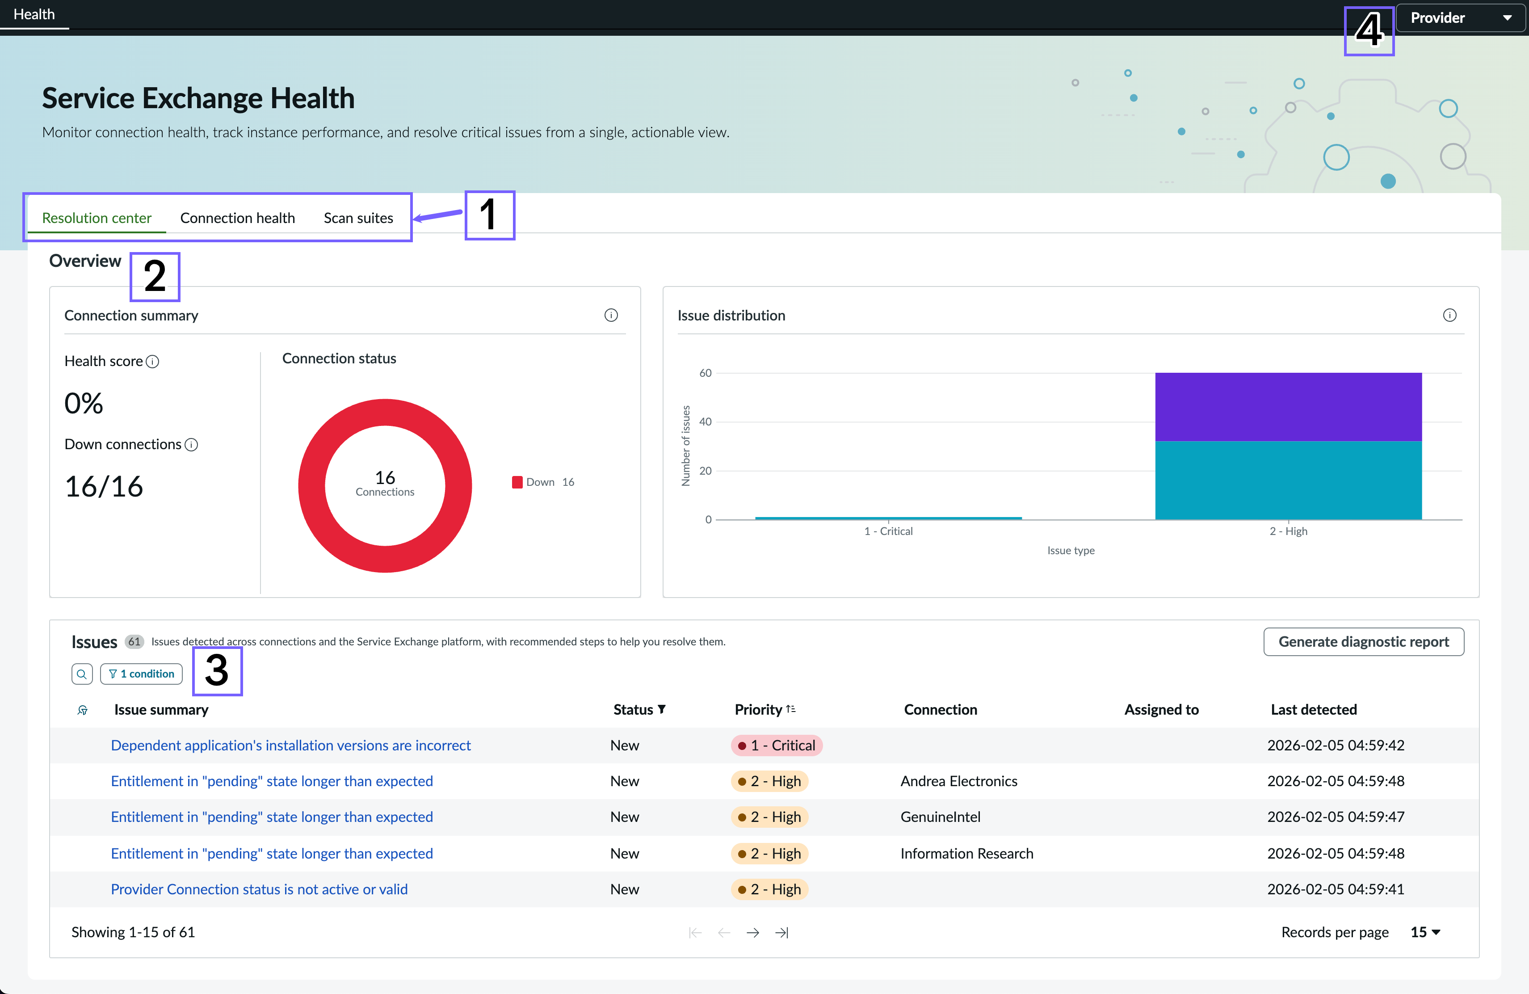Screen dimensions: 1529x994
Task: Open the Issues search icon
Action: tap(82, 674)
